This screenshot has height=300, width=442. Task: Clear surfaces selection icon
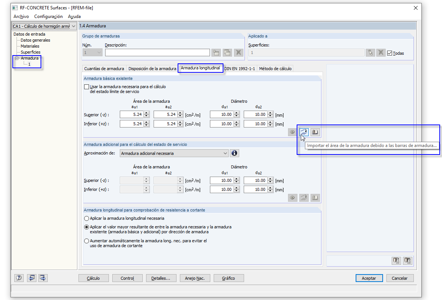(381, 52)
